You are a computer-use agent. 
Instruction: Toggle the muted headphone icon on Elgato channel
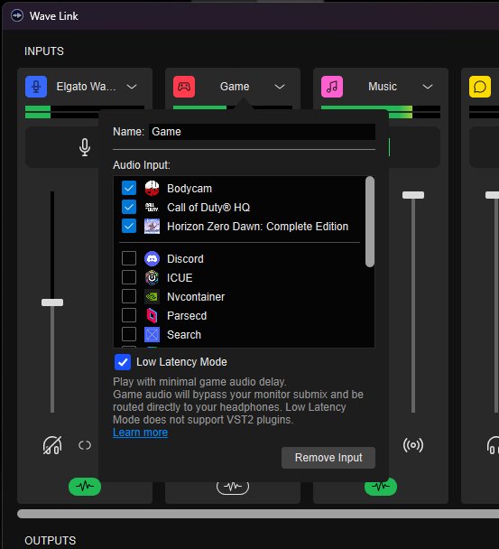coord(52,445)
